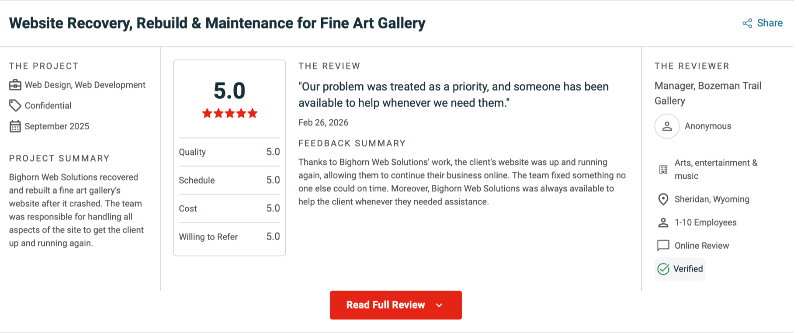The height and width of the screenshot is (333, 799).
Task: Click the Verified badge label
Action: [688, 269]
